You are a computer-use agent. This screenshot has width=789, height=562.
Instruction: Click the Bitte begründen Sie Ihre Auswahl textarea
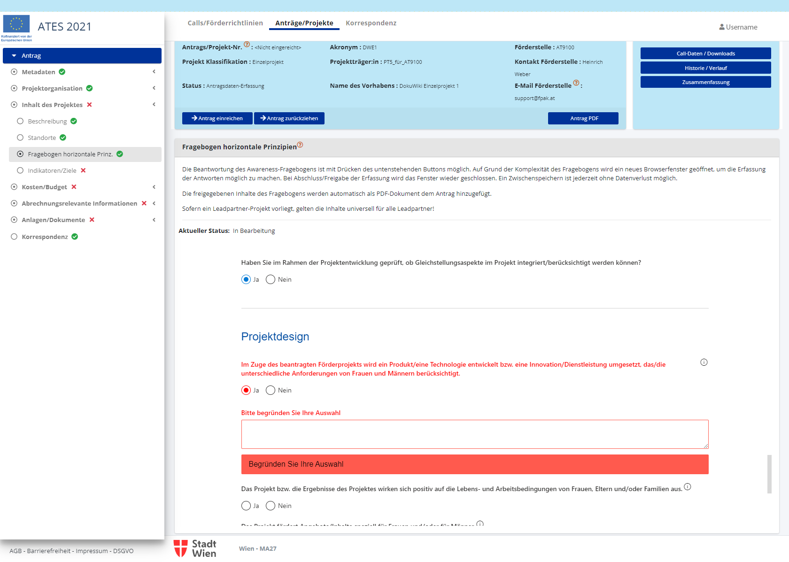coord(474,434)
